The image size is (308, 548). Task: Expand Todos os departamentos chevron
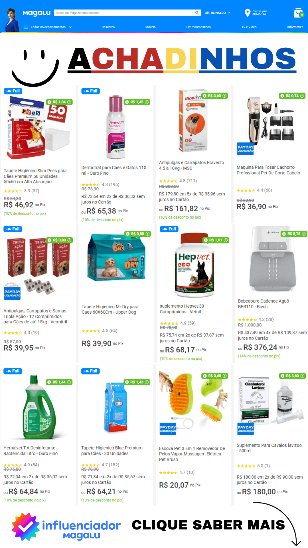pos(70,27)
